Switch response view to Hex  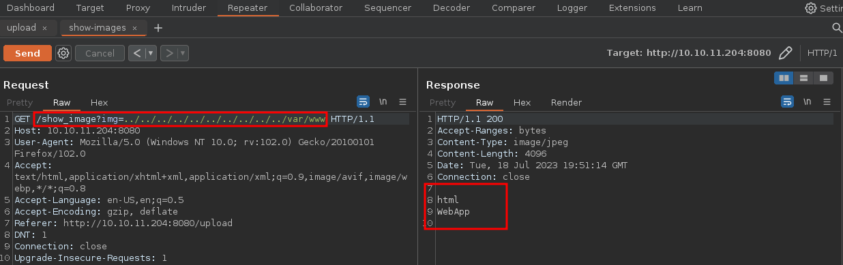coord(522,102)
